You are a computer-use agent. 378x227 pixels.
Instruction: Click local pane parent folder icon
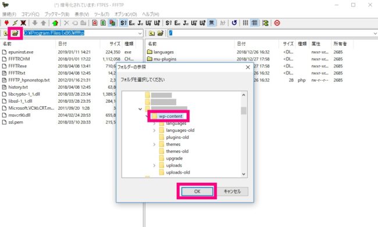6,33
